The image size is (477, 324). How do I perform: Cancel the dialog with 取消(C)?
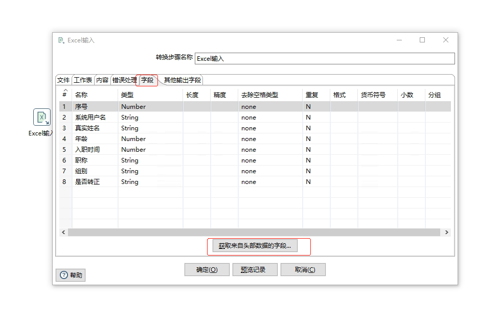coord(303,270)
